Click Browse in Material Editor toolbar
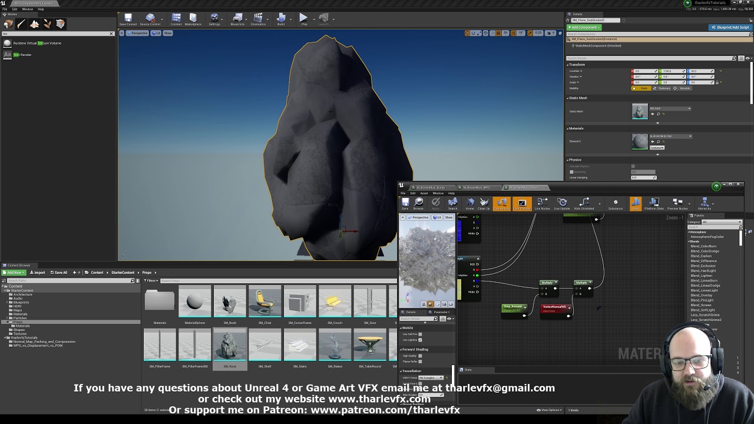The width and height of the screenshot is (754, 424). [418, 204]
